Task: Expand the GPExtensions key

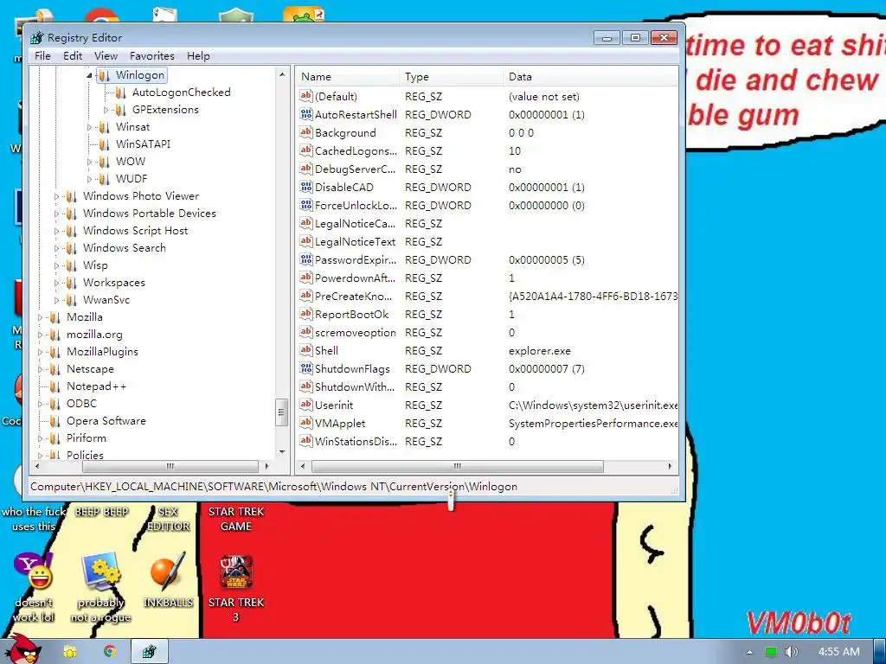Action: tap(106, 110)
